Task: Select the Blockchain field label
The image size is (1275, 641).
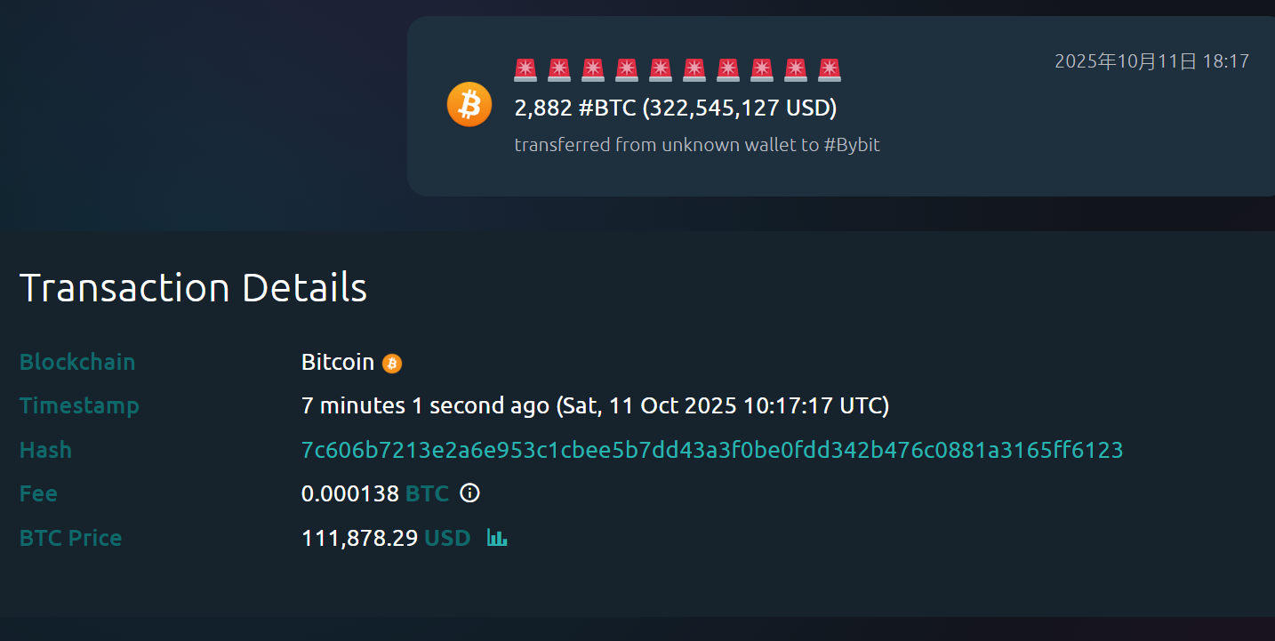Action: (x=77, y=363)
